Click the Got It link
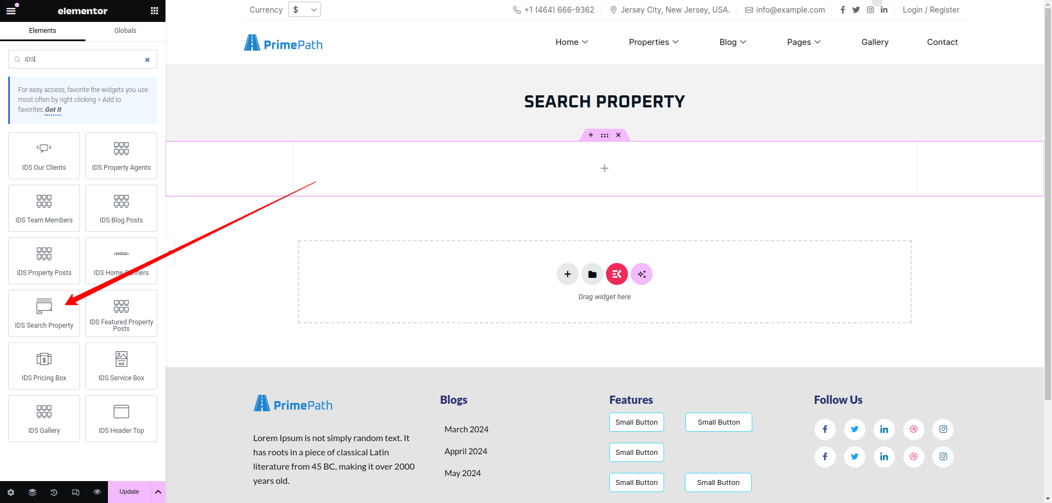The height and width of the screenshot is (503, 1052). [x=53, y=110]
